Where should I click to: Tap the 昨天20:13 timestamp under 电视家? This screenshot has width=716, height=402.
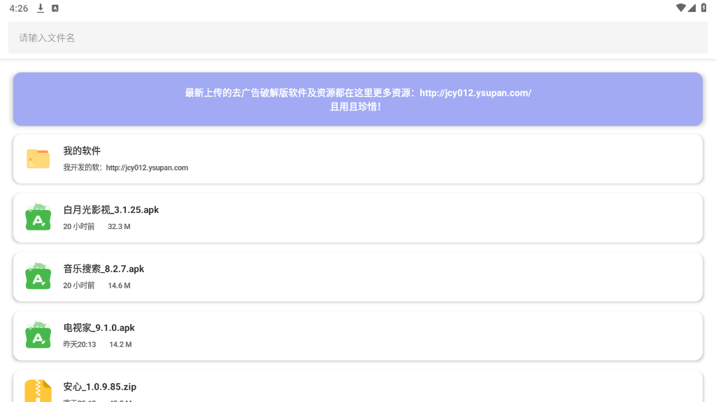click(x=80, y=344)
